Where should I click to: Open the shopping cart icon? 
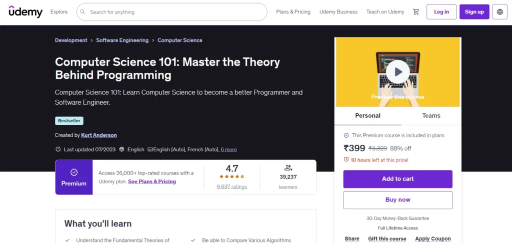pyautogui.click(x=416, y=12)
